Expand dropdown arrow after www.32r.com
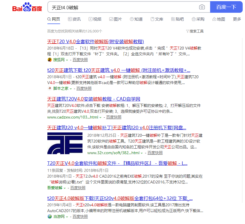 (x=142, y=153)
